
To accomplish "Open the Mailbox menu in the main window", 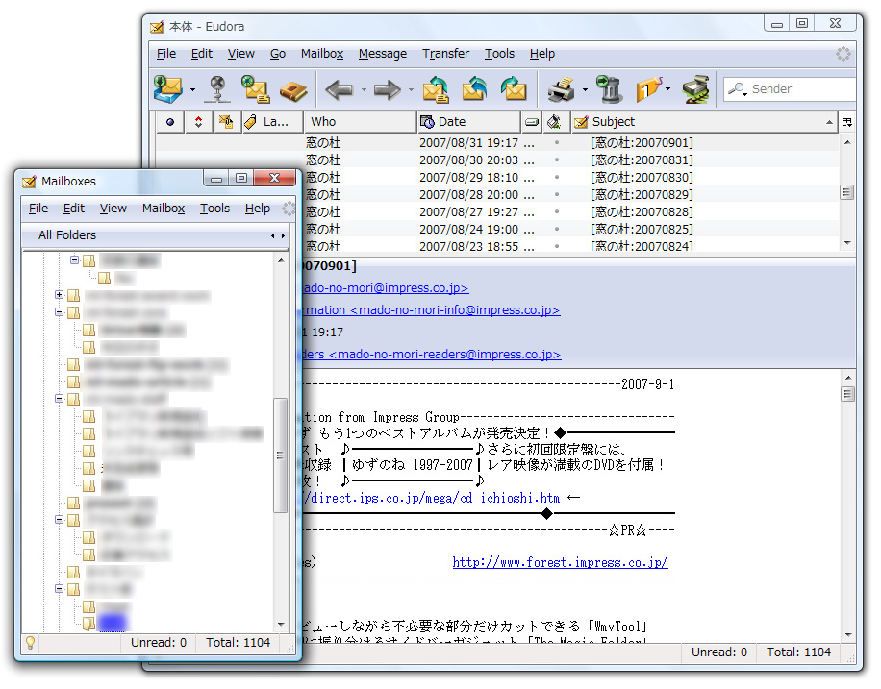I will pos(322,54).
